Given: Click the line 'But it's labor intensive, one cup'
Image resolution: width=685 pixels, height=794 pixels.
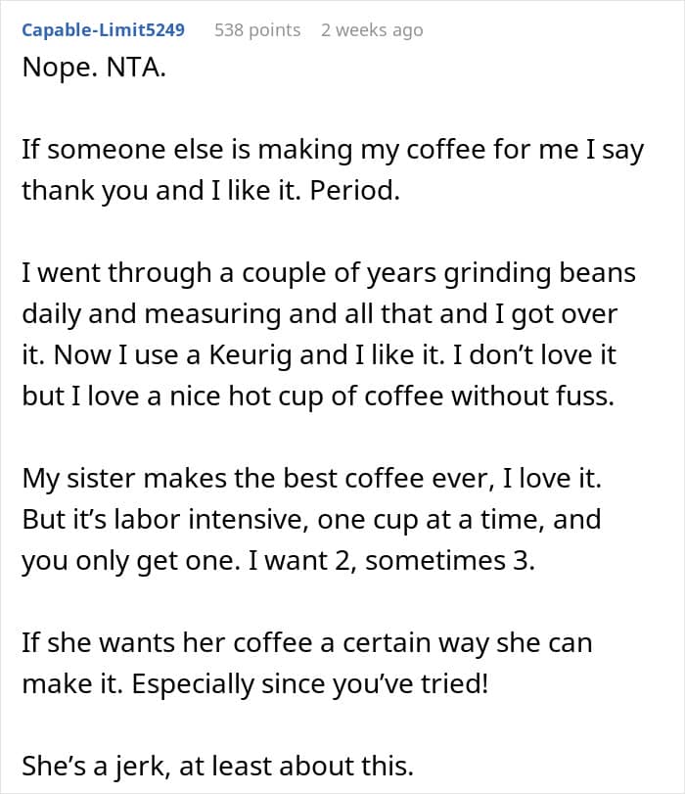Looking at the screenshot, I should pos(311,520).
